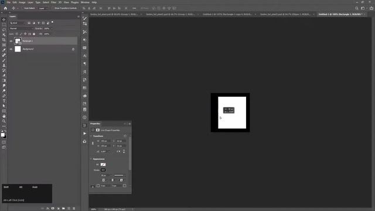Viewport: 375px width, 211px height.
Task: Click the delete layer trash icon
Action: click(x=74, y=209)
